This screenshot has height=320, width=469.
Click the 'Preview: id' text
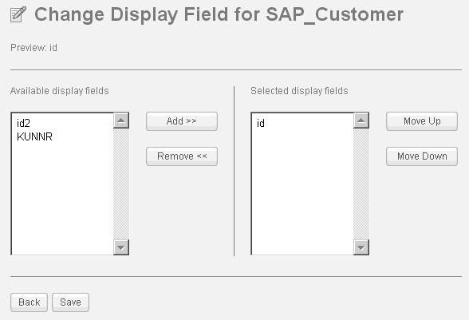33,48
